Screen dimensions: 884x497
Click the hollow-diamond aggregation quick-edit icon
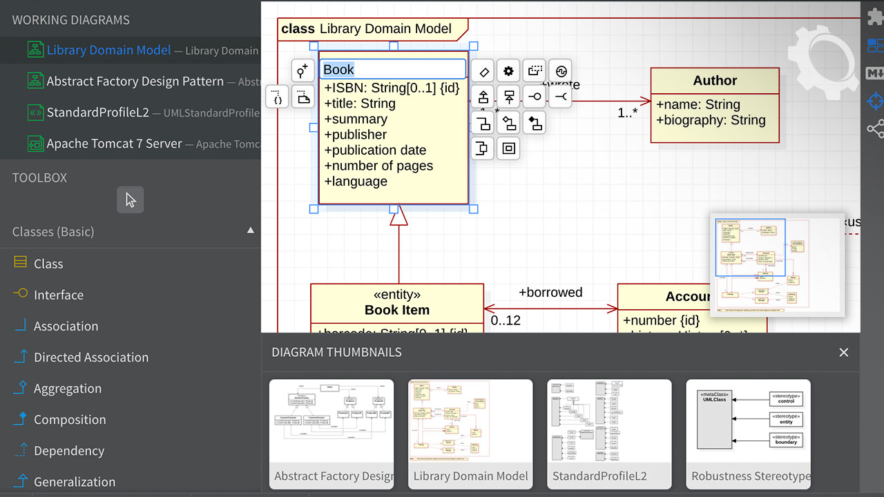pyautogui.click(x=509, y=124)
